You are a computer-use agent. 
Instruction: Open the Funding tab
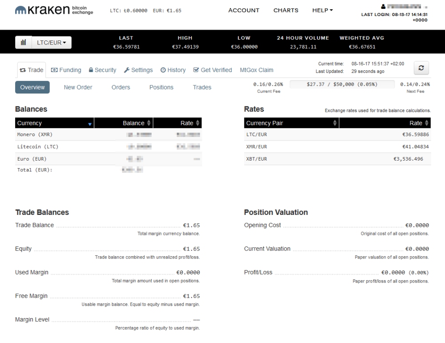tap(66, 70)
